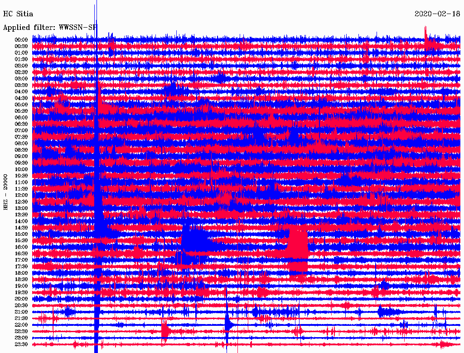Image resolution: width=464 pixels, height=353 pixels.
Task: Click the 05:30 time label
Action: (21, 111)
